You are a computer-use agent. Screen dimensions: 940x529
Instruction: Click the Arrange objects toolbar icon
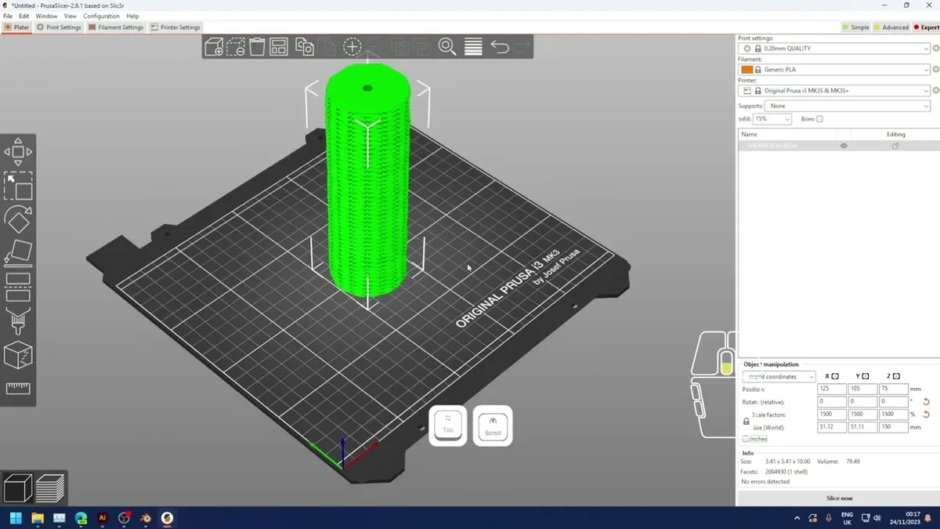[279, 47]
